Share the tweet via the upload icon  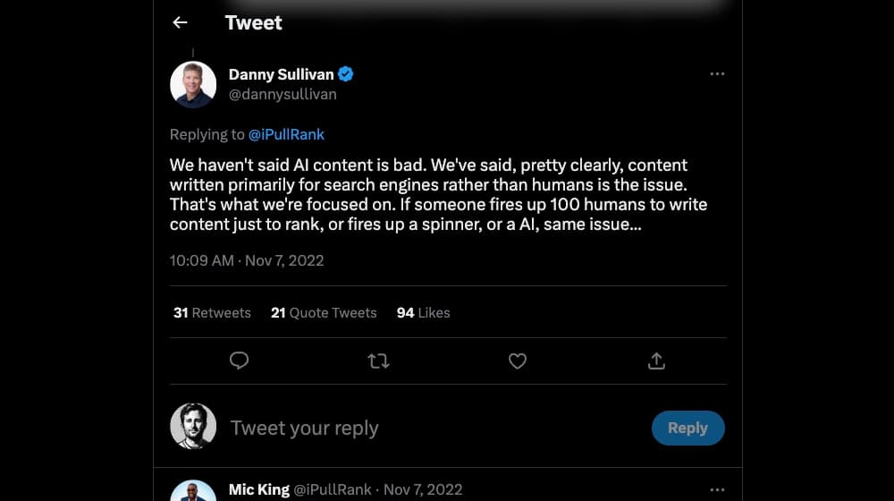656,361
